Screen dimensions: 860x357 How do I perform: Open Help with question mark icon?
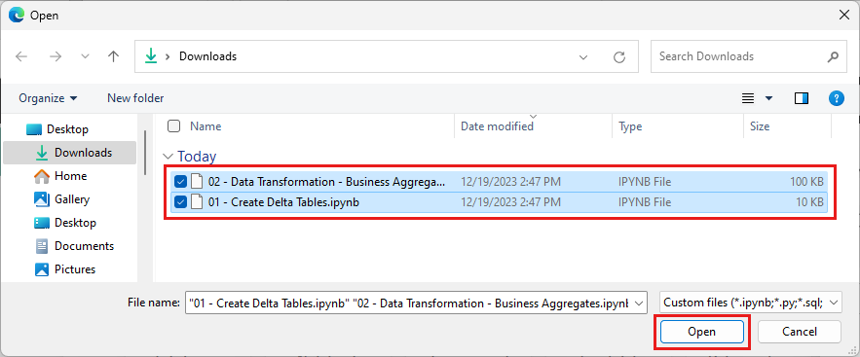(x=836, y=98)
